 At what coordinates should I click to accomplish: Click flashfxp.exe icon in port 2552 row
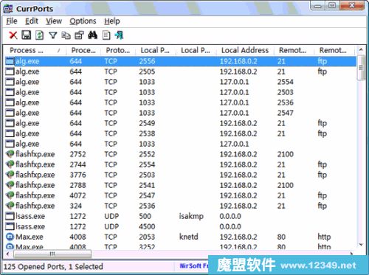point(10,154)
